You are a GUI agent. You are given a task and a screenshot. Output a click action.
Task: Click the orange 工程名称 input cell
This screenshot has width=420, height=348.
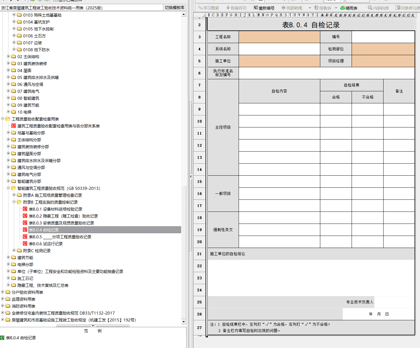[279, 37]
